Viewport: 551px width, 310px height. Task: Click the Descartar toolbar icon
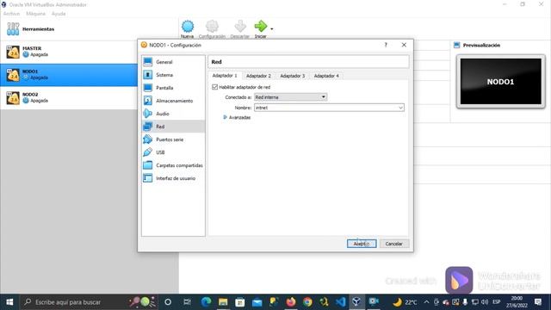point(240,27)
